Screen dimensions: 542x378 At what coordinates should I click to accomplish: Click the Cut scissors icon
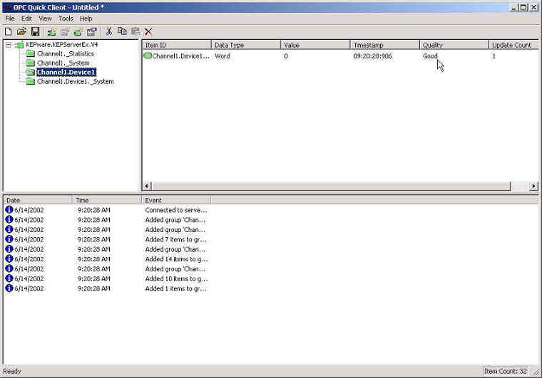tap(109, 31)
